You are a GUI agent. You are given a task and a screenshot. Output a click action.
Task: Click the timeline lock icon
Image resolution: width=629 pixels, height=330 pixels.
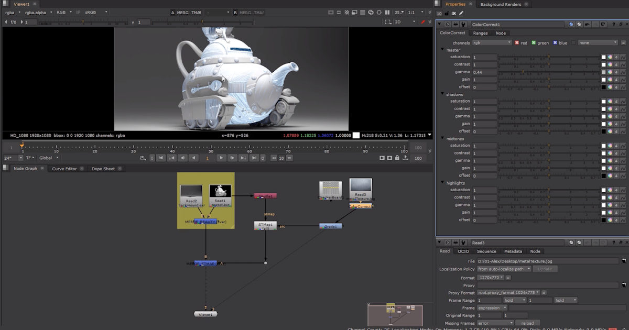pos(397,158)
